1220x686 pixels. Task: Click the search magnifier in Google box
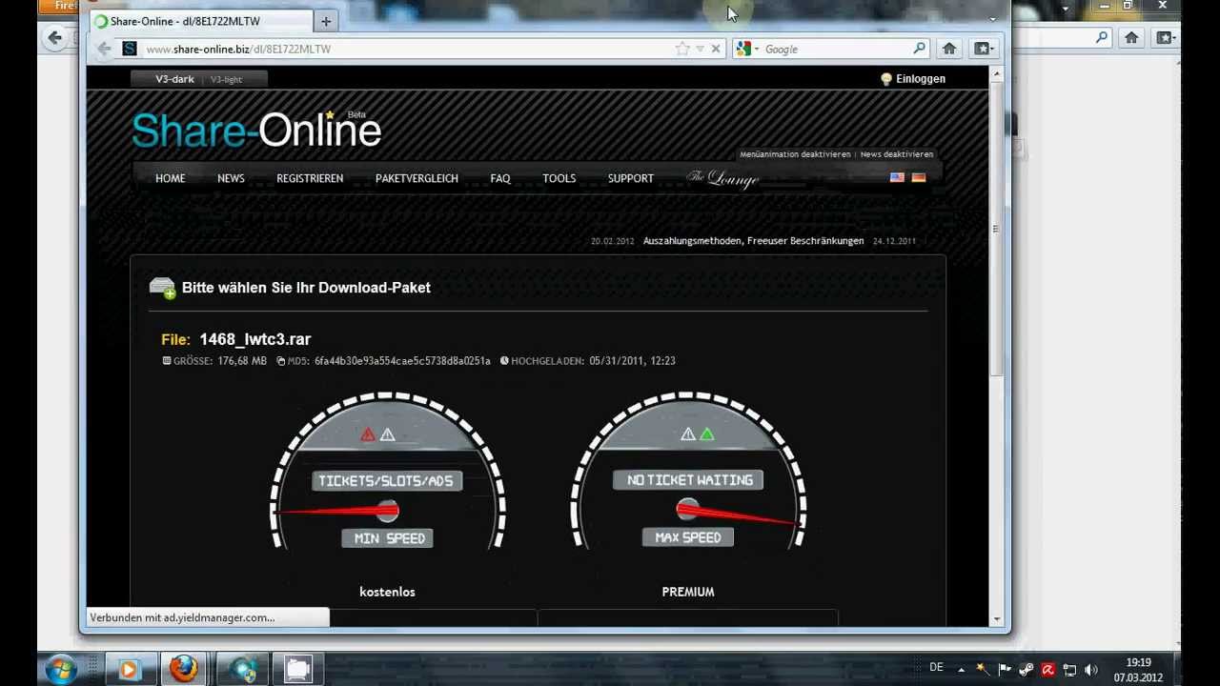click(x=919, y=49)
